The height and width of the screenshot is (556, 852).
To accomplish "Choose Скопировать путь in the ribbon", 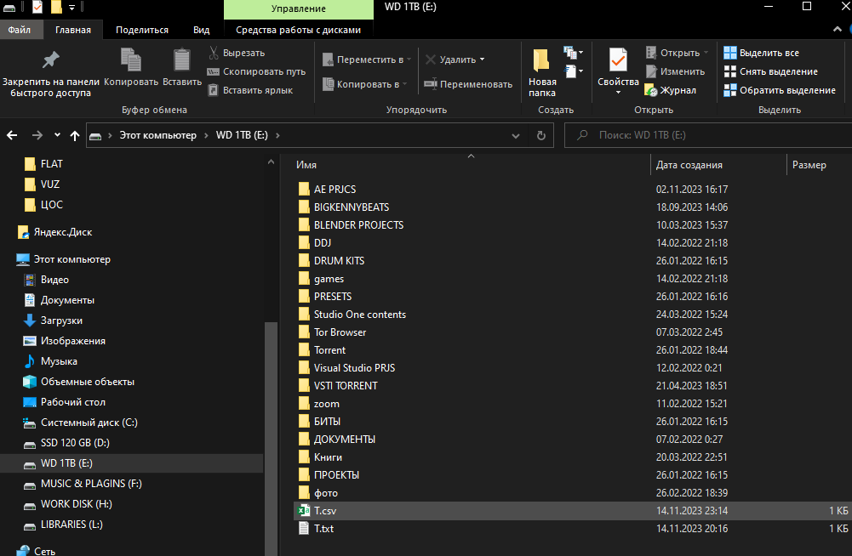I will point(256,71).
